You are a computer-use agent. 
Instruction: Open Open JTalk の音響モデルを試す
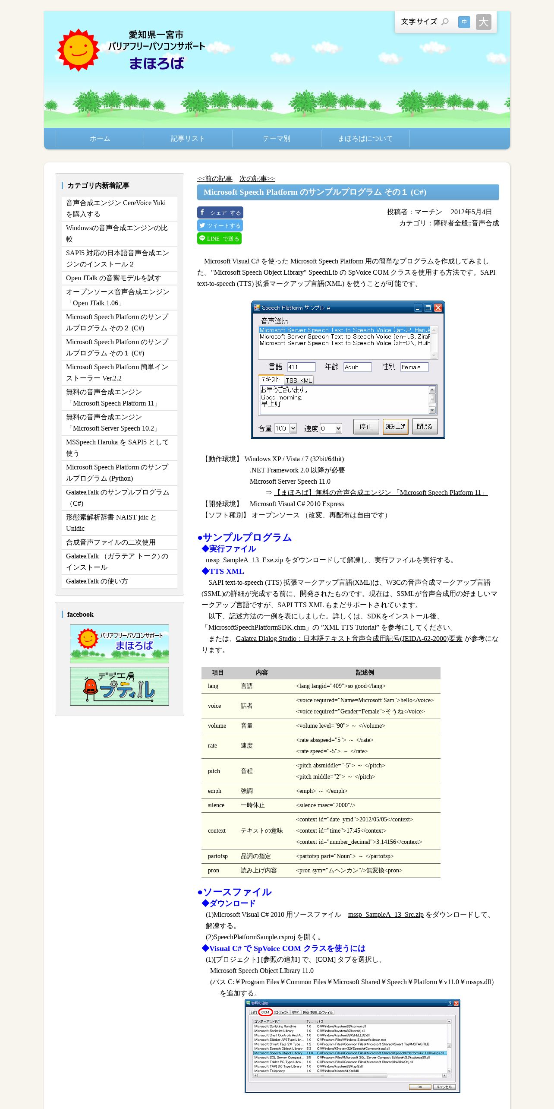pyautogui.click(x=120, y=278)
